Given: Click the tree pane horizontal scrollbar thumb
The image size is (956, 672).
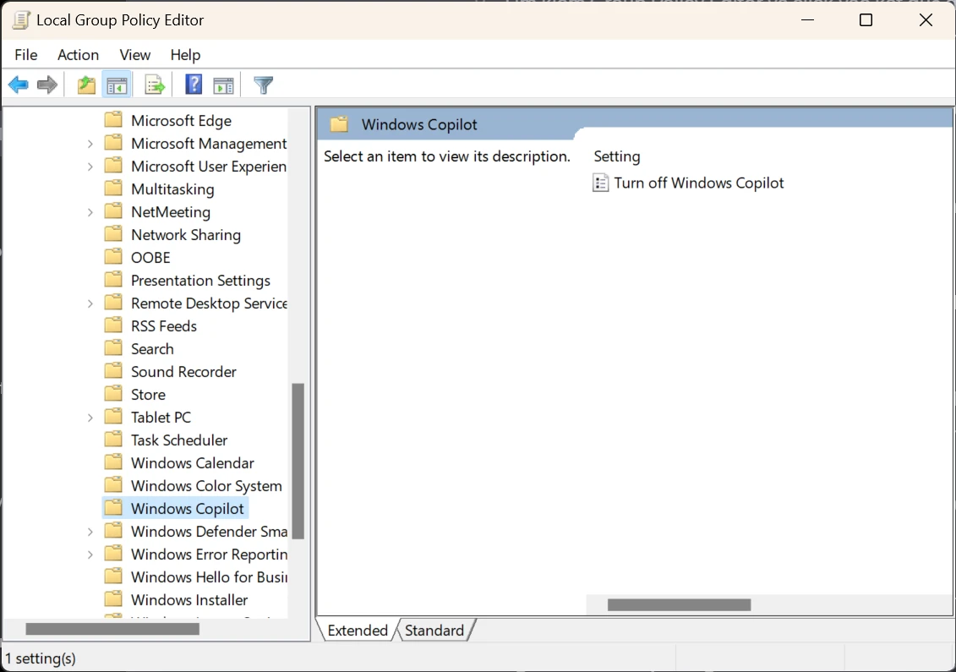Looking at the screenshot, I should [x=112, y=629].
